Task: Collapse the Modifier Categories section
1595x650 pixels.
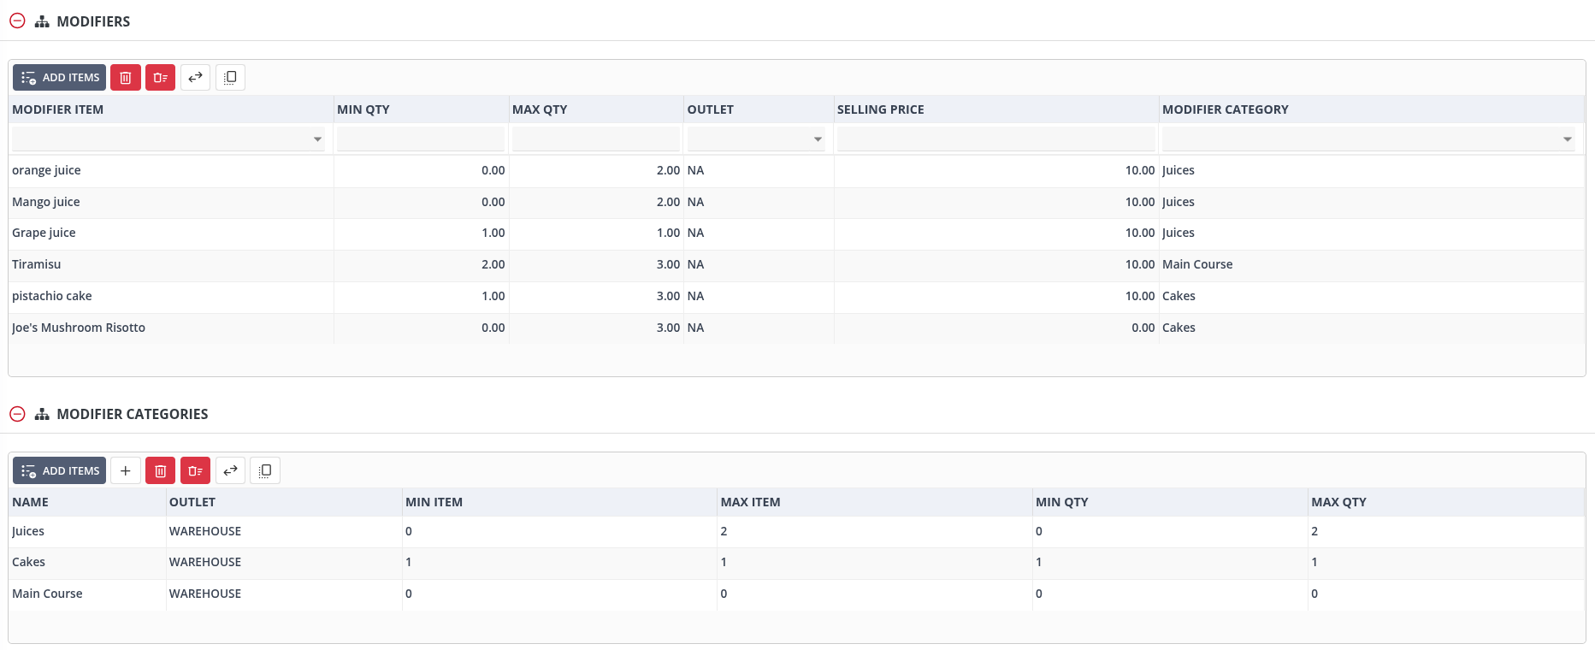Action: pyautogui.click(x=17, y=414)
